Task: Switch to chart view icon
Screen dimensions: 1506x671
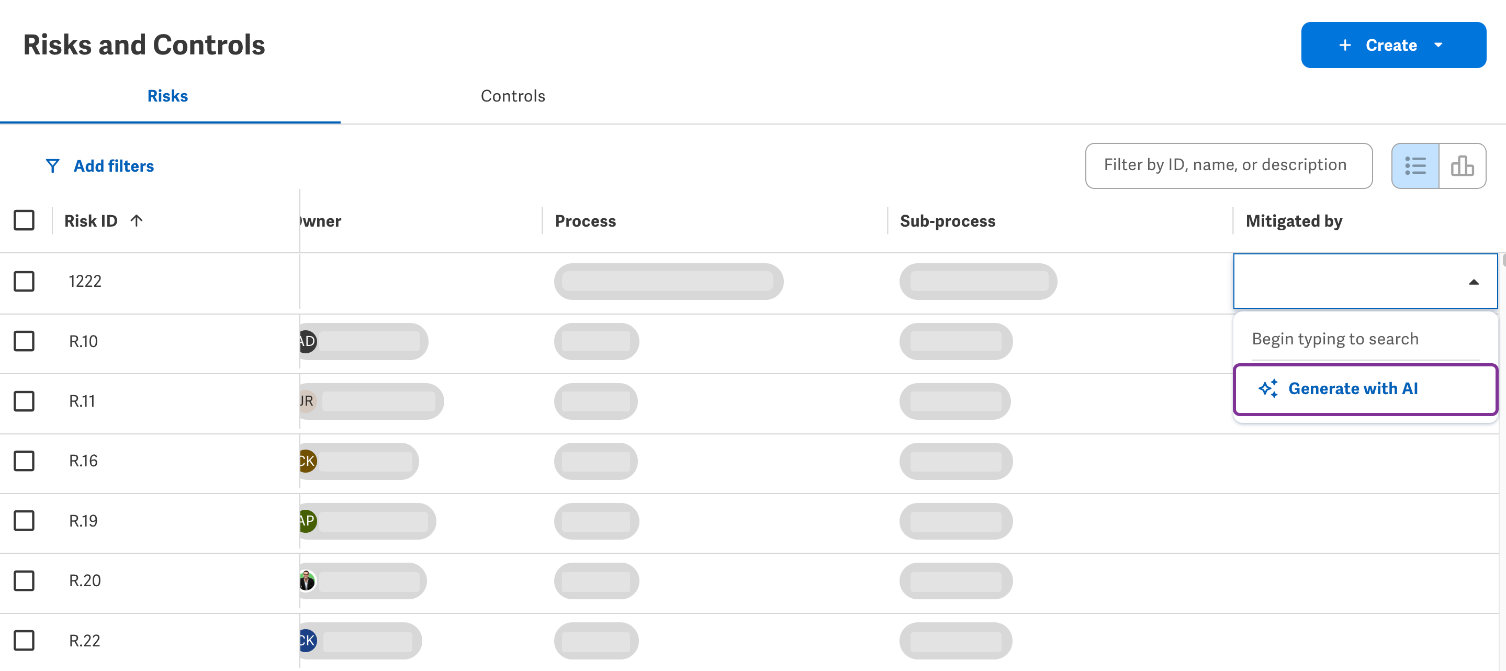Action: [x=1462, y=165]
